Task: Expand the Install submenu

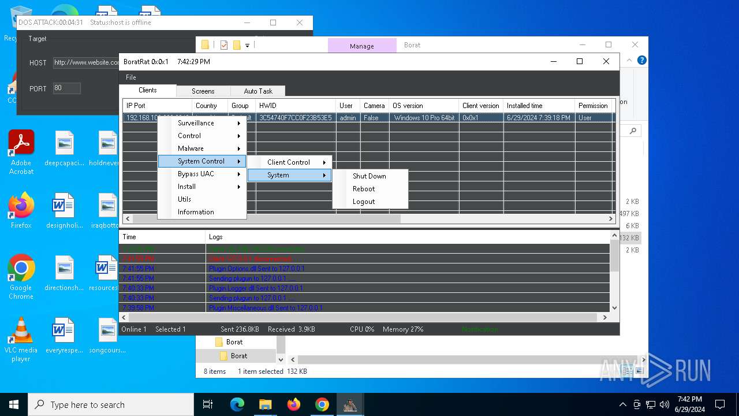Action: pyautogui.click(x=201, y=187)
